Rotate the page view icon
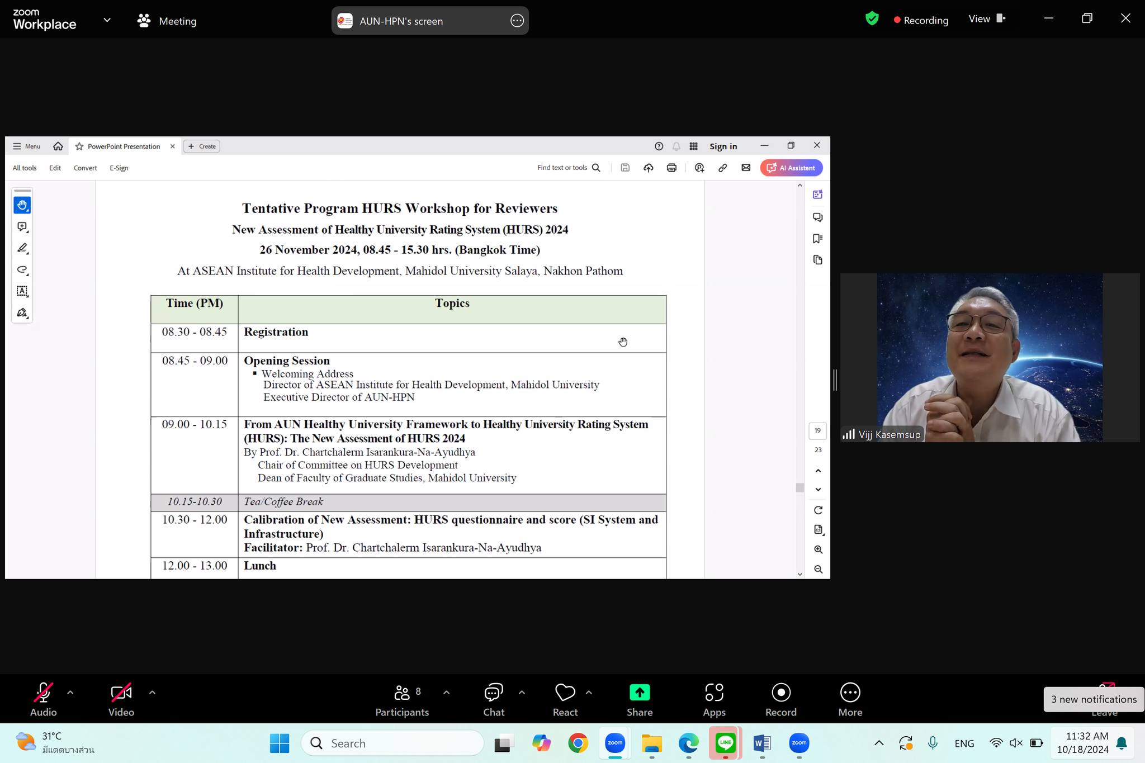Screen dimensions: 1145x763 (x=818, y=510)
